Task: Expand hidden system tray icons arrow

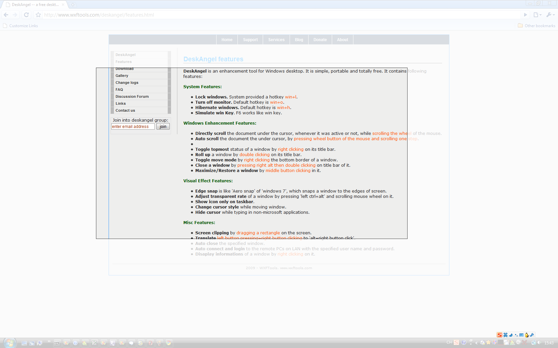Action: tap(477, 343)
